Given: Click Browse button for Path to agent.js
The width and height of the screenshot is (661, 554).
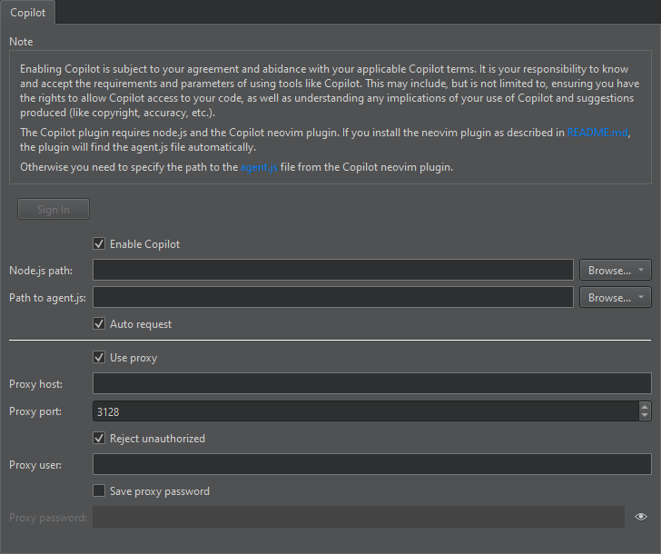Looking at the screenshot, I should (x=608, y=298).
